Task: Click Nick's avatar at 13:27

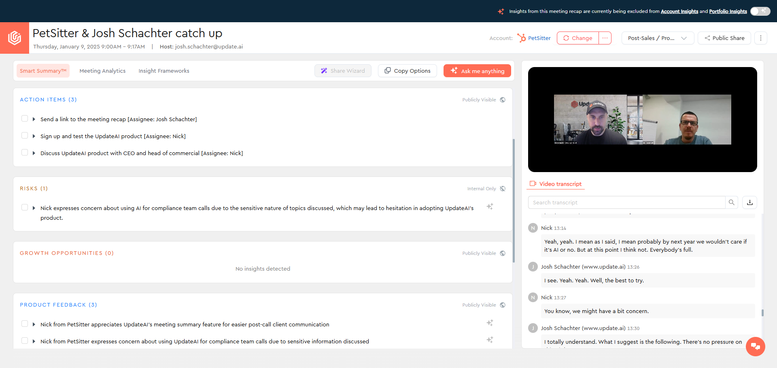Action: 533,297
